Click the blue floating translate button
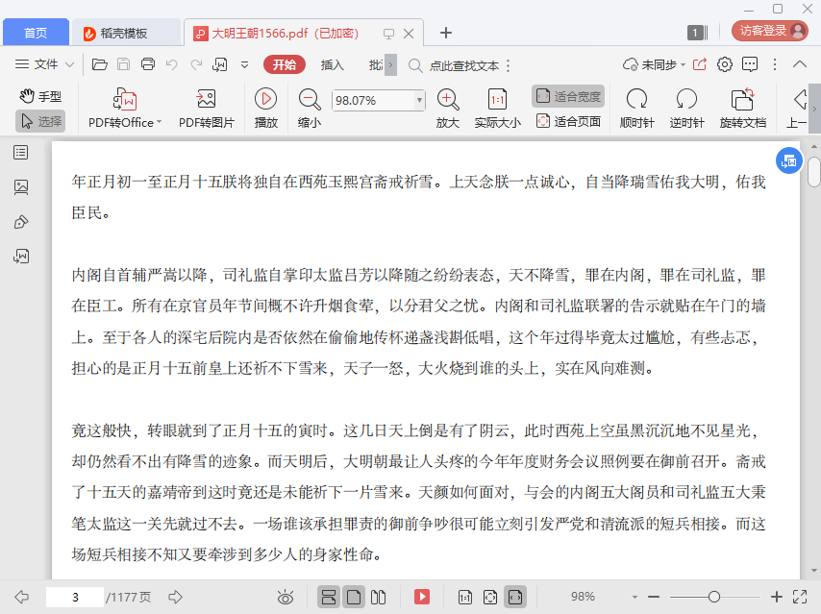821x614 pixels. click(x=788, y=161)
